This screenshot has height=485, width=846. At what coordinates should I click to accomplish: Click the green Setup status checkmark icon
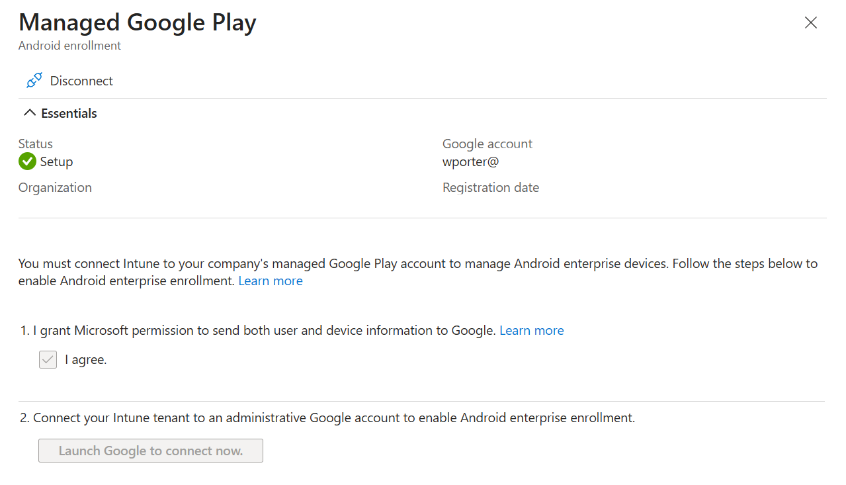[x=27, y=161]
